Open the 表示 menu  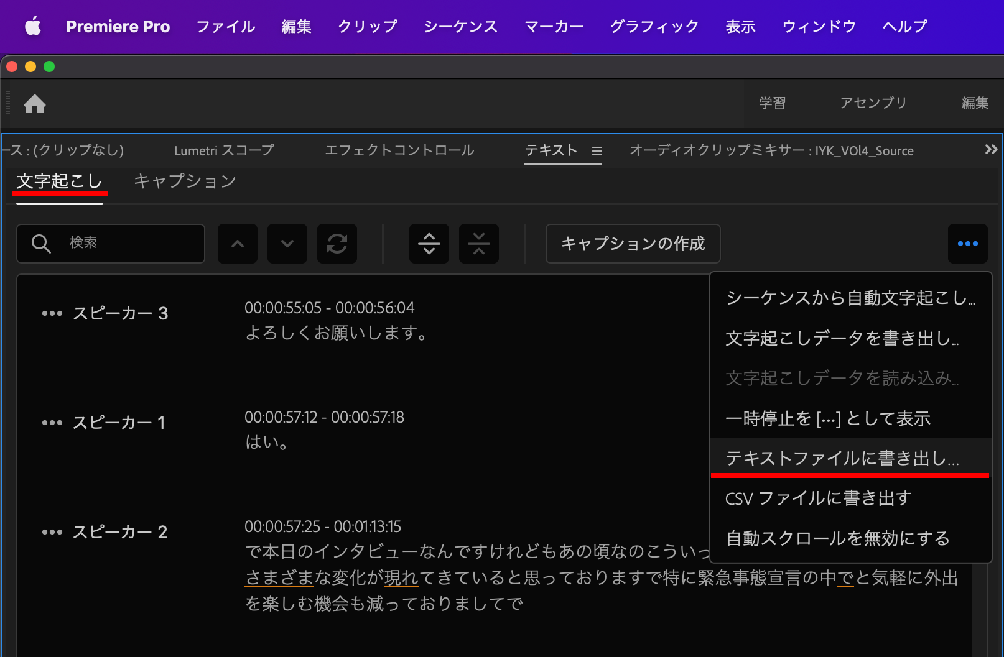tap(741, 26)
